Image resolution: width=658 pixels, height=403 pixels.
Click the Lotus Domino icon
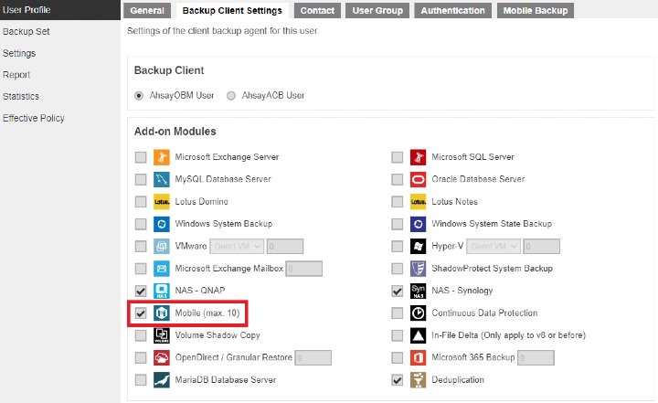click(162, 201)
